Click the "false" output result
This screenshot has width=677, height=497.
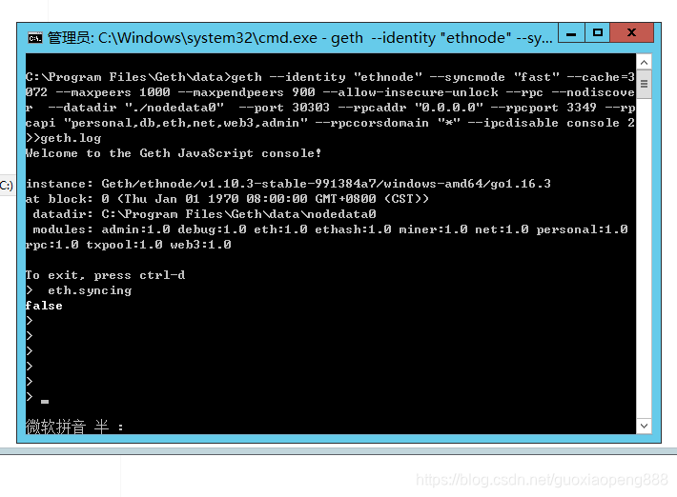44,306
